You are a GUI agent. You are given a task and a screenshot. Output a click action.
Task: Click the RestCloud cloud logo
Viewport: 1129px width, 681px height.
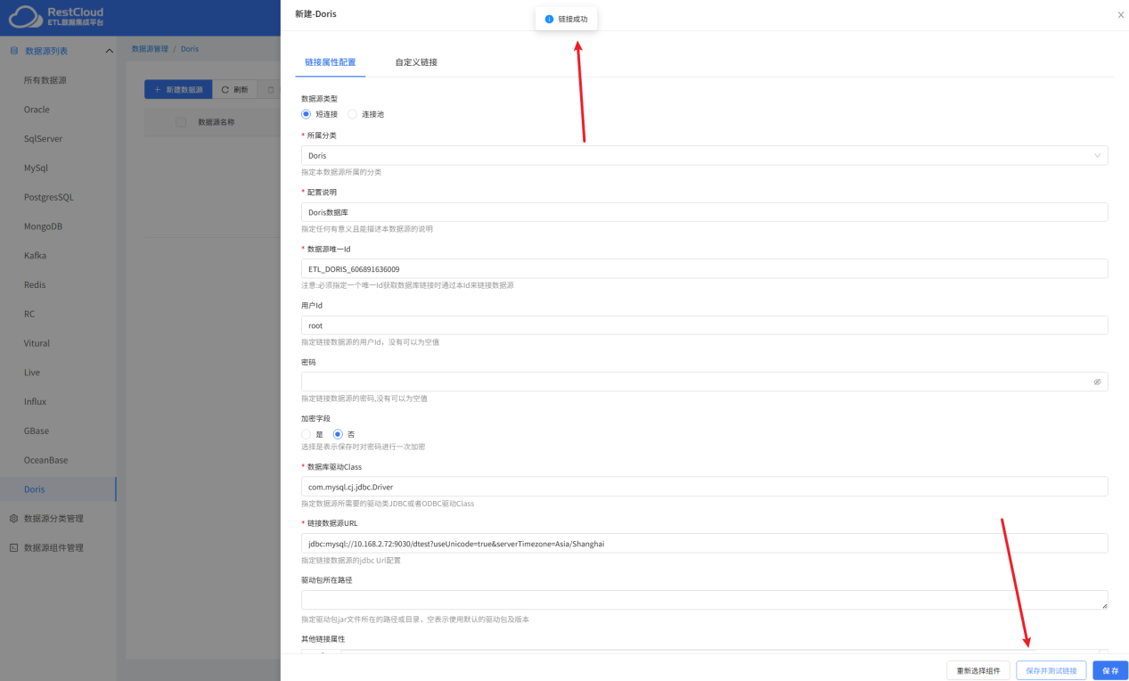25,16
